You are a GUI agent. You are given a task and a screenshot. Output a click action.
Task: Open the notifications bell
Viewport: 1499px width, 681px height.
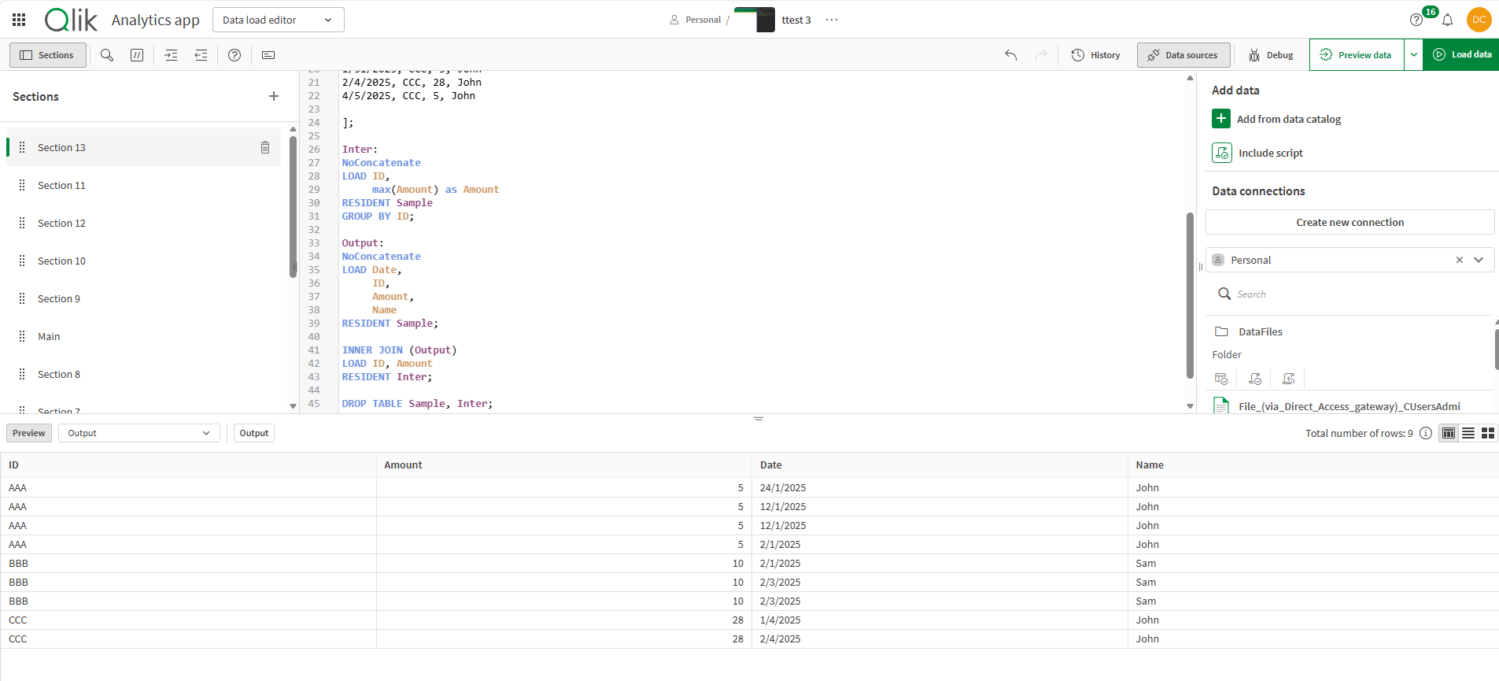1447,20
